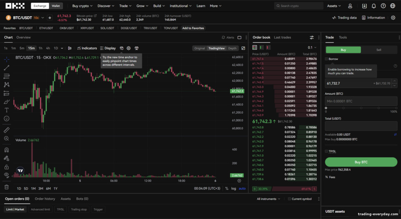Open the Order history tab
Image resolution: width=401 pixels, height=219 pixels.
click(x=45, y=199)
